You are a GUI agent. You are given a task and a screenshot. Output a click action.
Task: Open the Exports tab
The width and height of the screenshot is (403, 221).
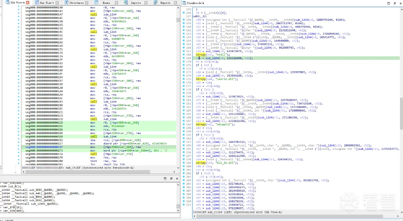click(x=166, y=3)
